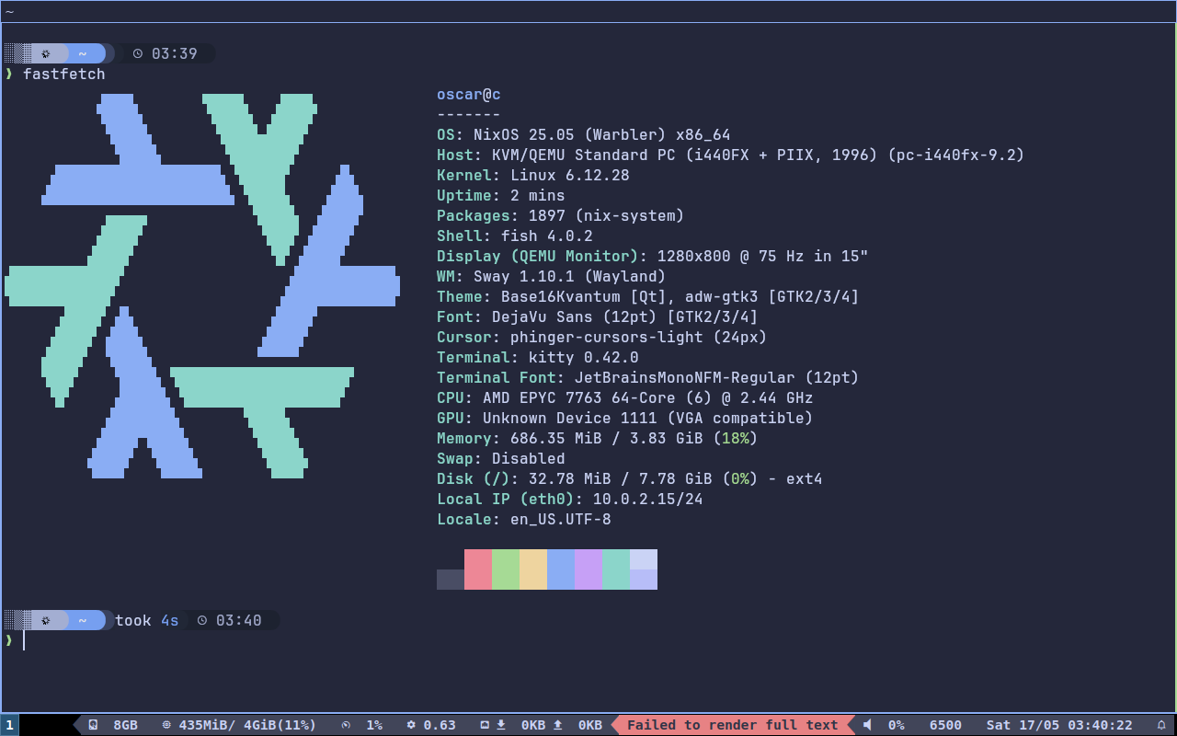Click the 'Swap: Disabled' line

coord(501,458)
